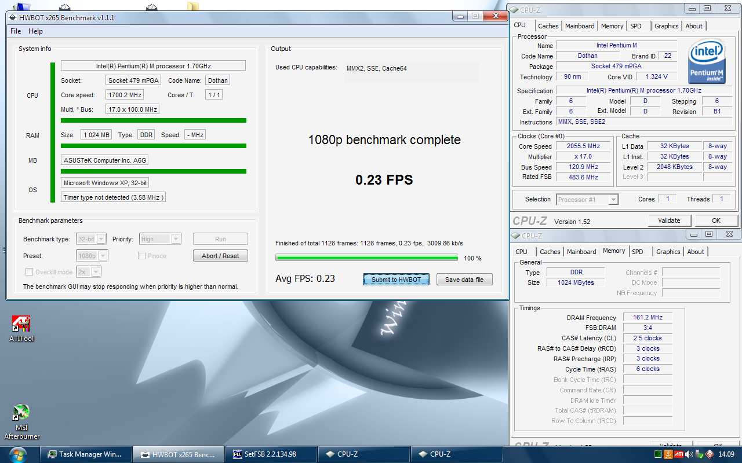Image resolution: width=742 pixels, height=463 pixels.
Task: Click Validate in the upper CPU-Z window
Action: (x=669, y=221)
